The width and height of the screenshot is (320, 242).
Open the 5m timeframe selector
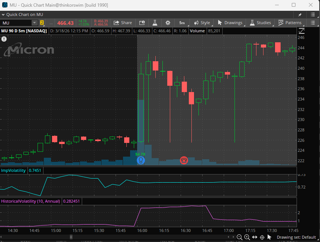click(182, 23)
